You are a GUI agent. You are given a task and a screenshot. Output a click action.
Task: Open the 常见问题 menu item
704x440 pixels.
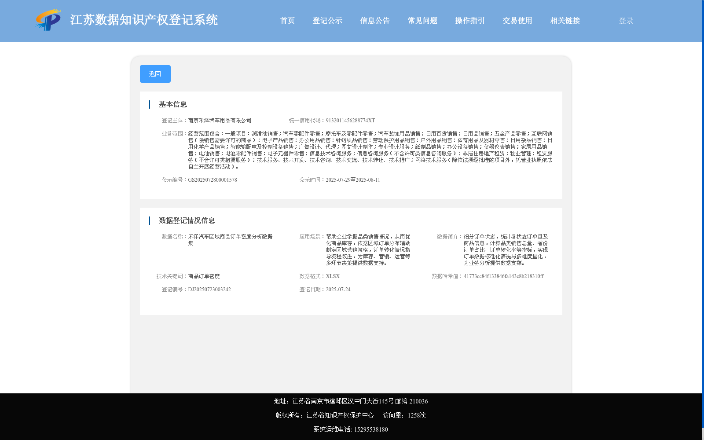pyautogui.click(x=422, y=21)
